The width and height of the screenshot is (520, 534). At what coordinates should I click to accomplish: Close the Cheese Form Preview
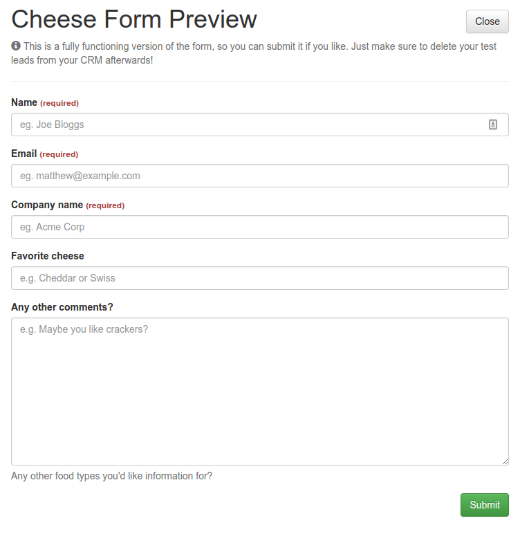pyautogui.click(x=487, y=21)
